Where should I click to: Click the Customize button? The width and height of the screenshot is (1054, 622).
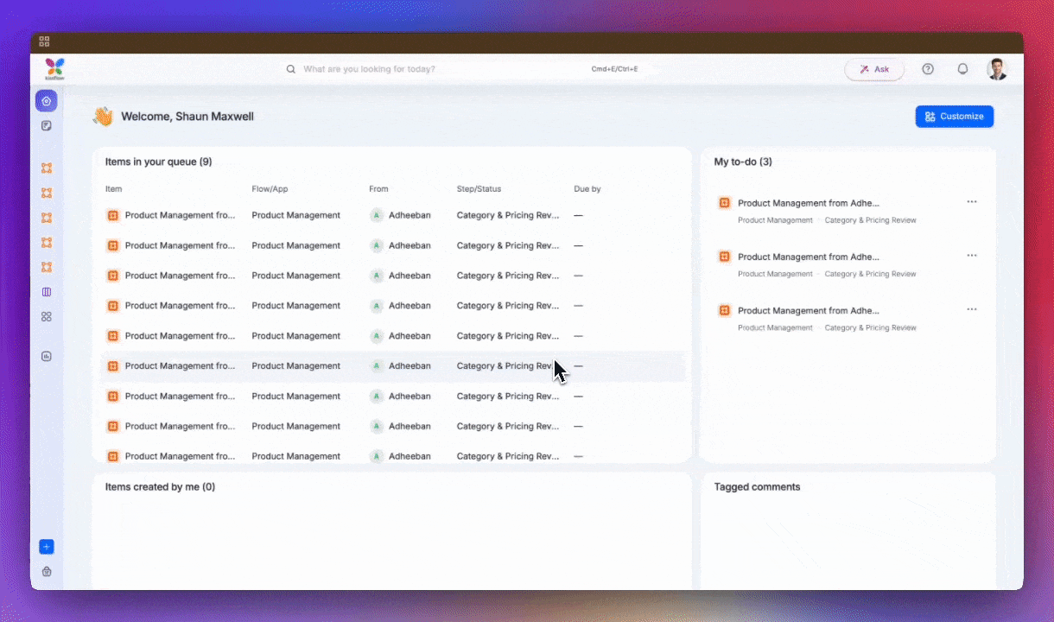(954, 117)
